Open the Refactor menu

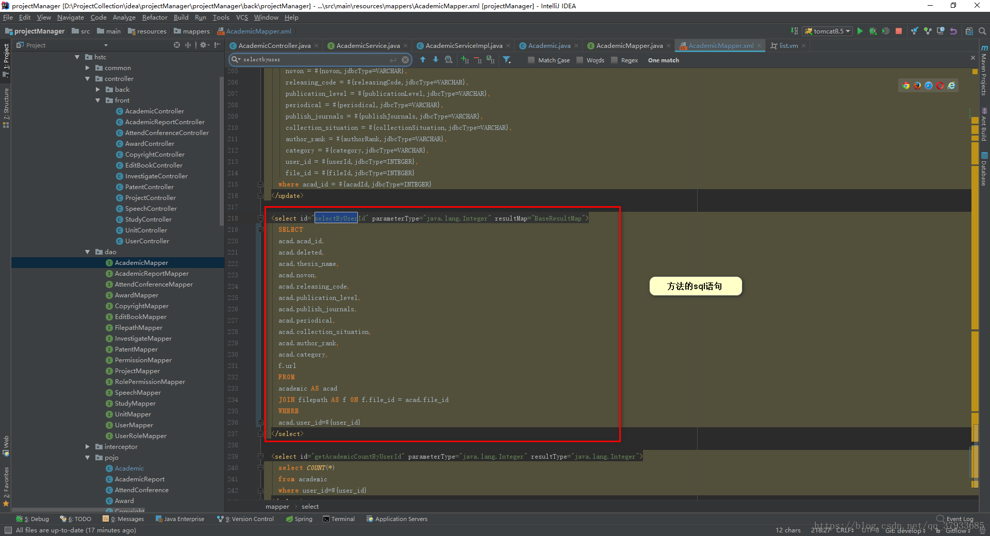point(155,18)
